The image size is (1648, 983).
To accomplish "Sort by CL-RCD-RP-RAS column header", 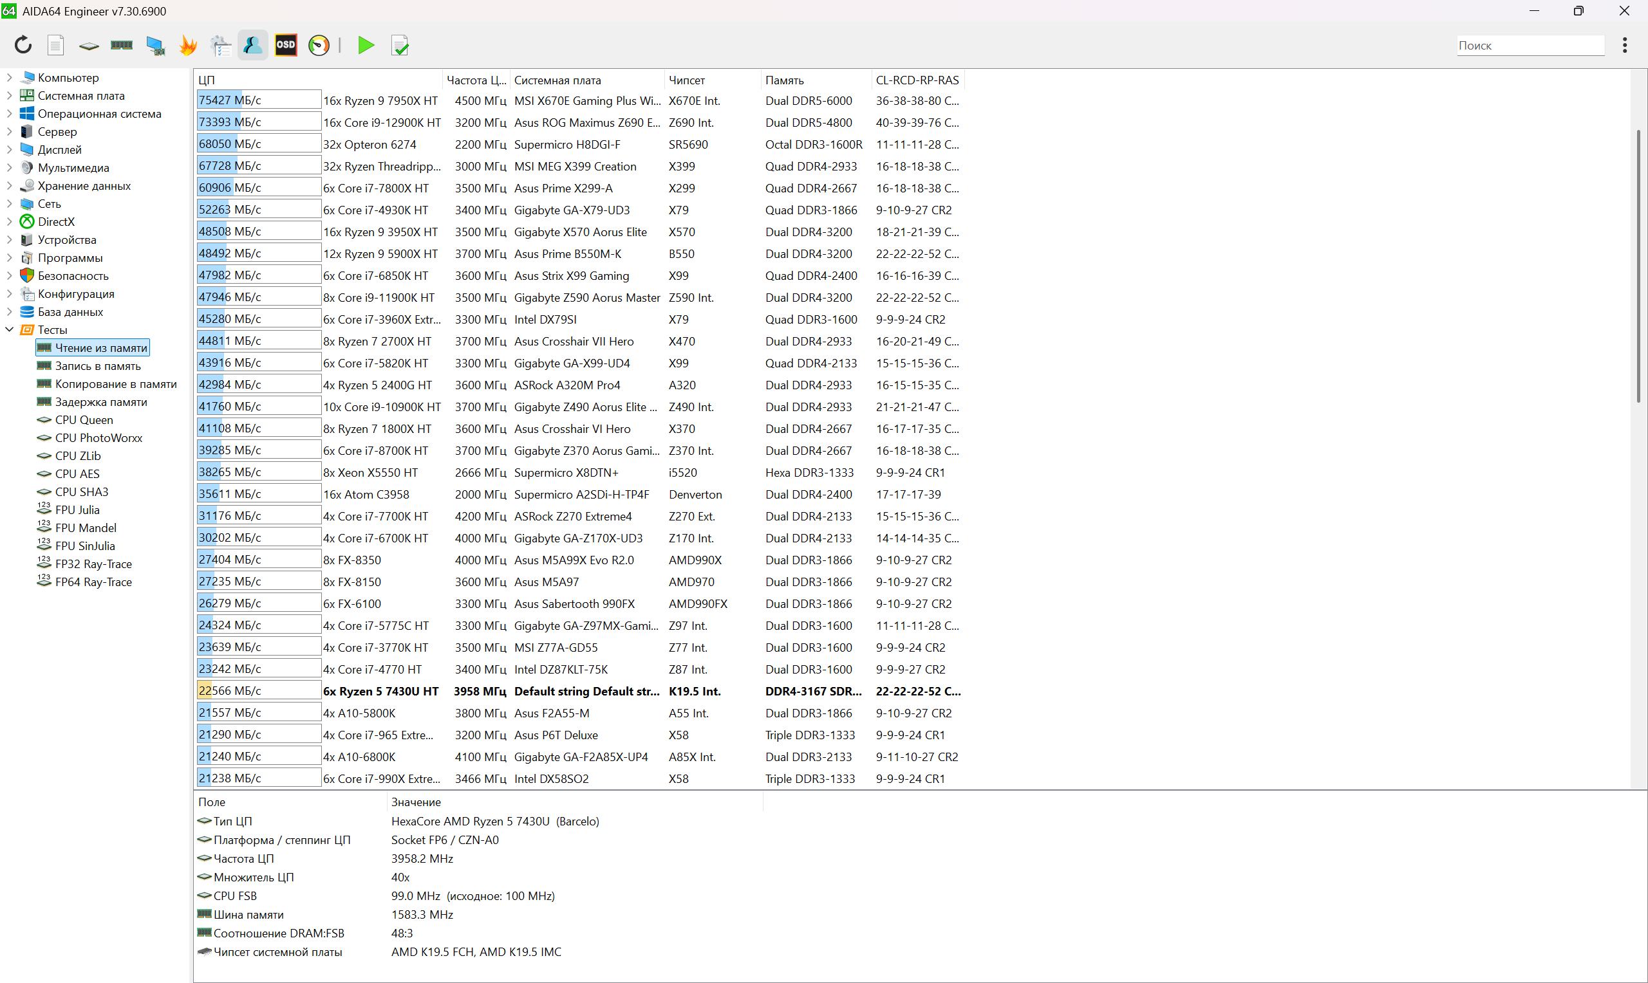I will pos(918,80).
